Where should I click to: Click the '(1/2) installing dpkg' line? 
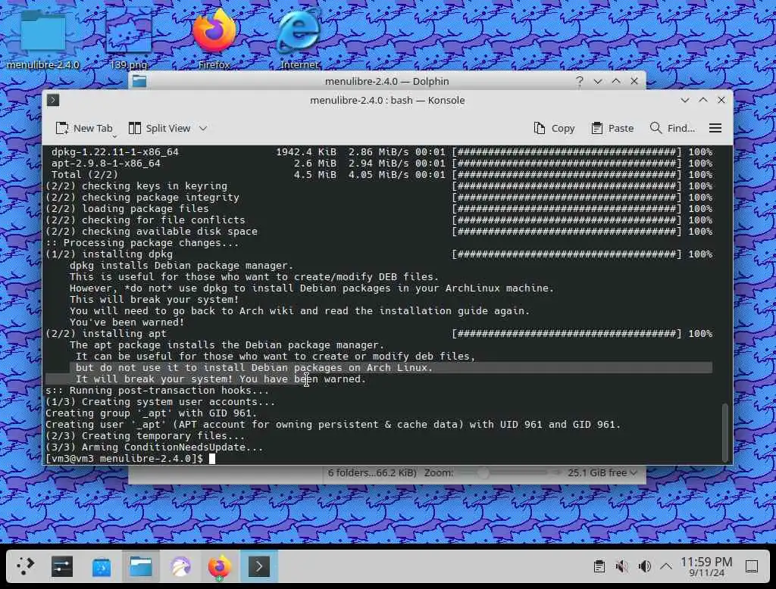coord(109,254)
